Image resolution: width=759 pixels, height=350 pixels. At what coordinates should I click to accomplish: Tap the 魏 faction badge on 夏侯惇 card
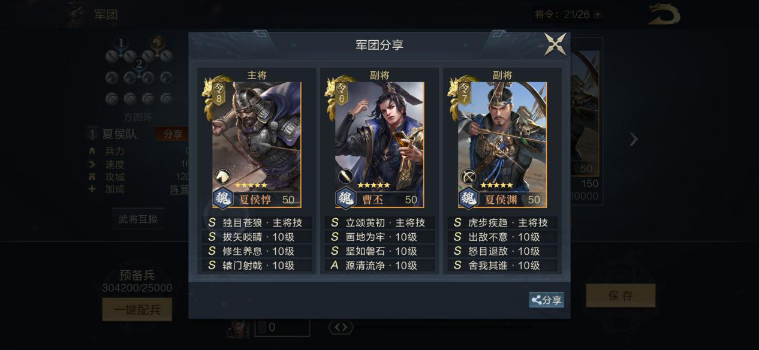point(224,198)
